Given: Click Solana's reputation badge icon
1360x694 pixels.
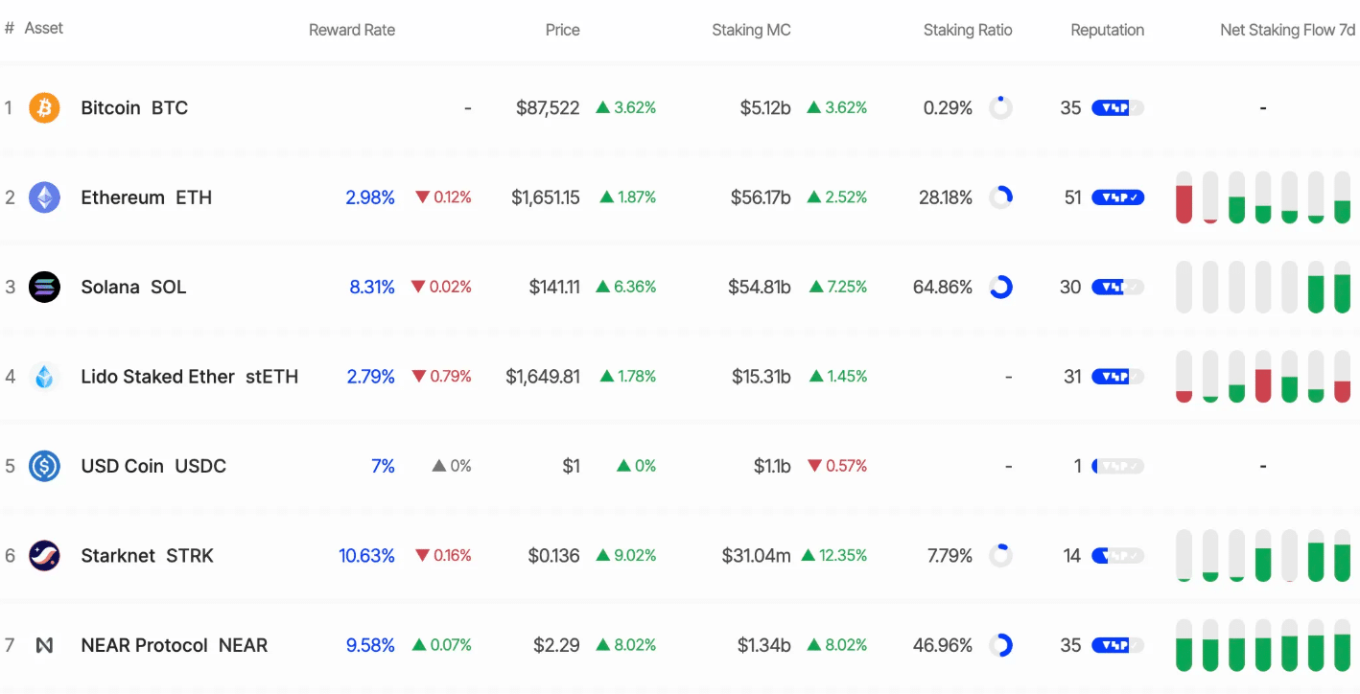Looking at the screenshot, I should click(1118, 287).
